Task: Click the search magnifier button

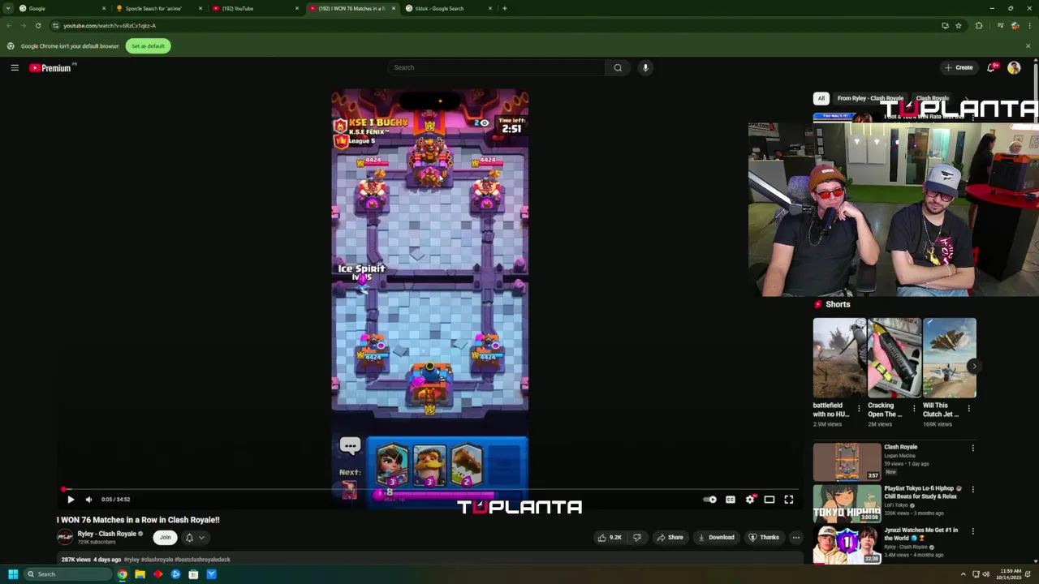Action: pos(618,68)
